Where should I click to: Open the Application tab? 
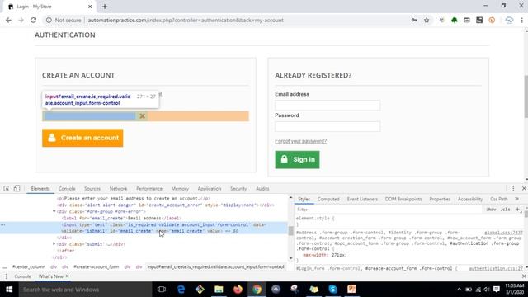tap(210, 189)
